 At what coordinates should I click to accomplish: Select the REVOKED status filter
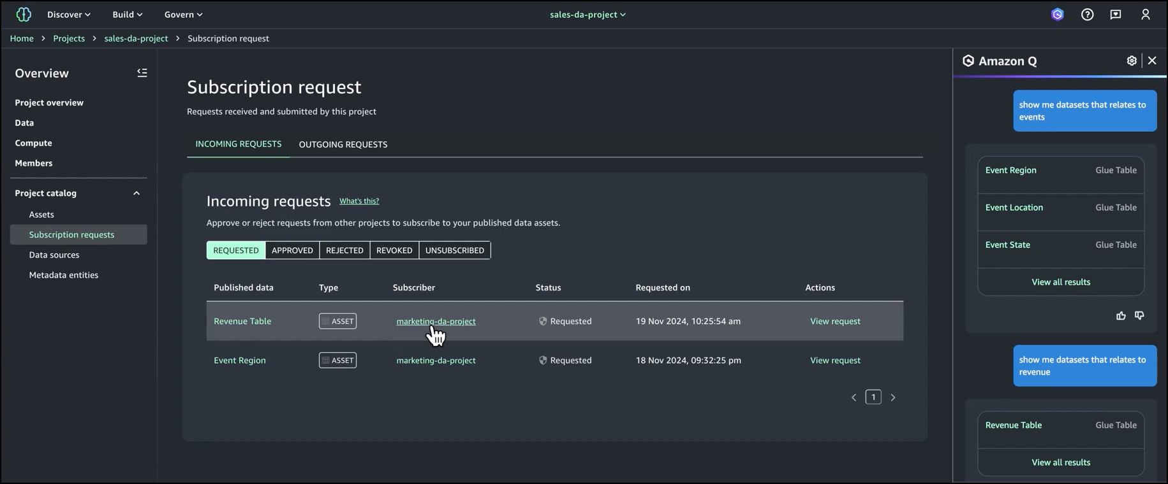(x=394, y=250)
